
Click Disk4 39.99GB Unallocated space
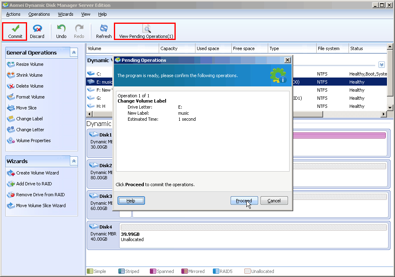[x=254, y=235]
